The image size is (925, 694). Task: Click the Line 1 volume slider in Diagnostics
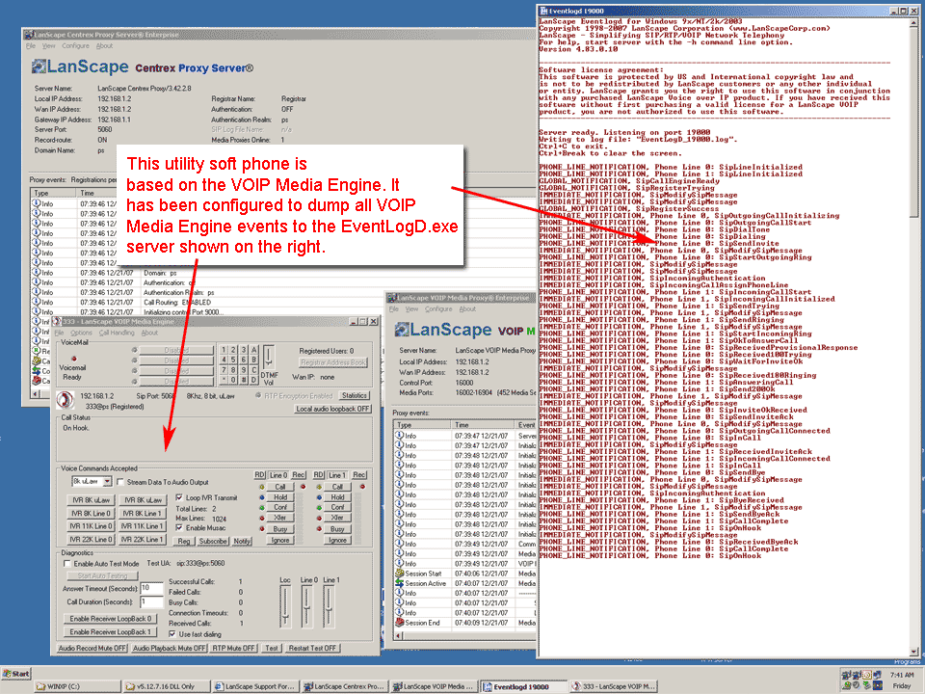329,606
